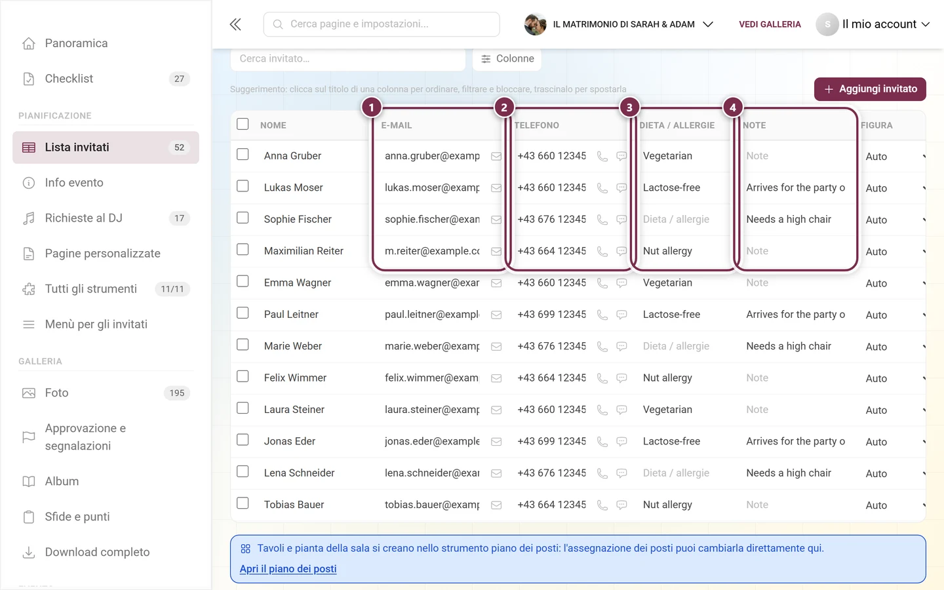
Task: Open Richieste al DJ page
Action: 106,218
